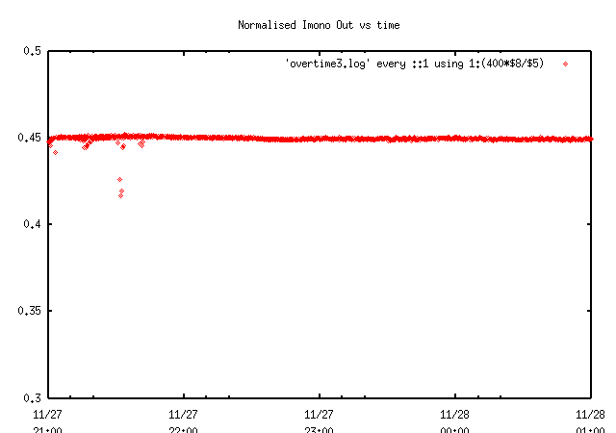Image resolution: width=616 pixels, height=433 pixels.
Task: Click the plot title 'Normalised Imono Out vs time'
Action: (319, 24)
